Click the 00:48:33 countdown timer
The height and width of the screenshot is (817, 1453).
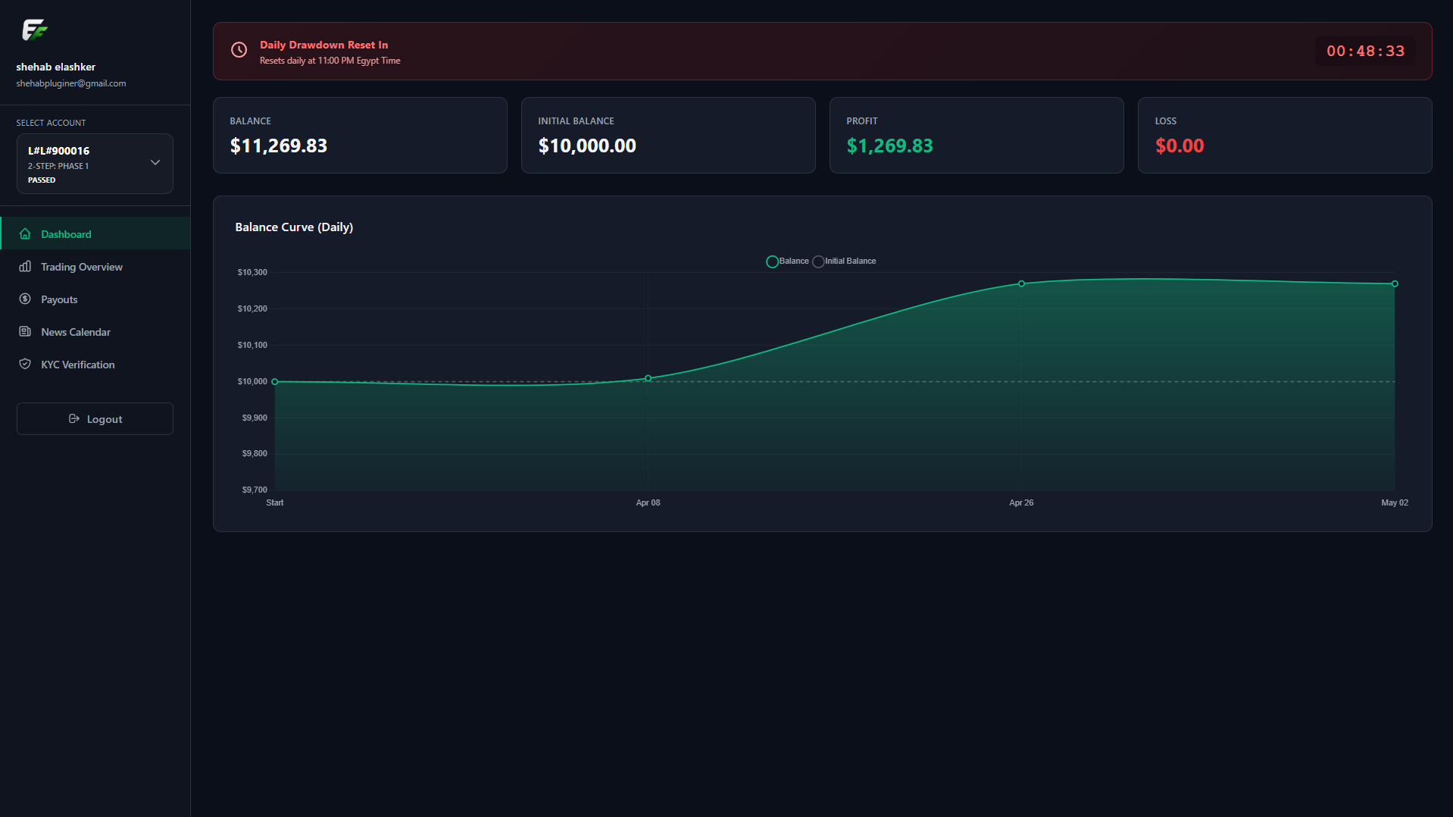(x=1365, y=51)
